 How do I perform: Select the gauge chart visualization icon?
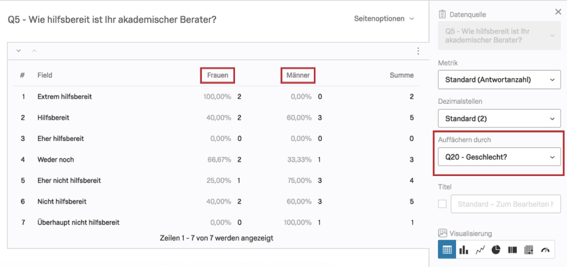pyautogui.click(x=545, y=249)
